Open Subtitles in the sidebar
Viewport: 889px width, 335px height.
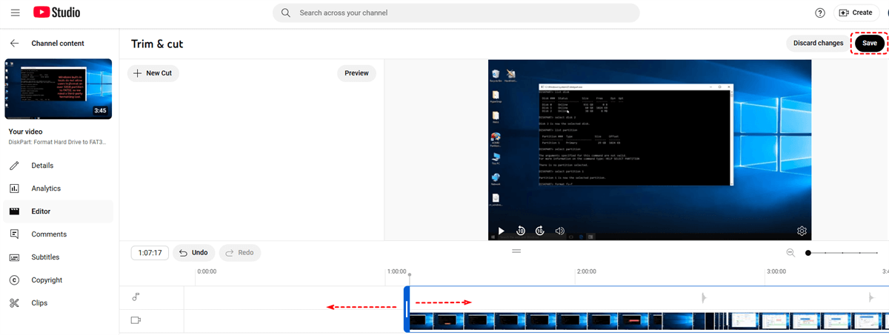[x=58, y=257]
